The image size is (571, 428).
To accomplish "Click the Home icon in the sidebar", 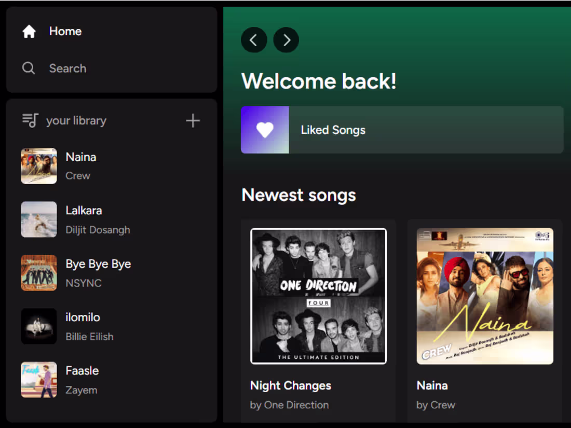I will (29, 31).
